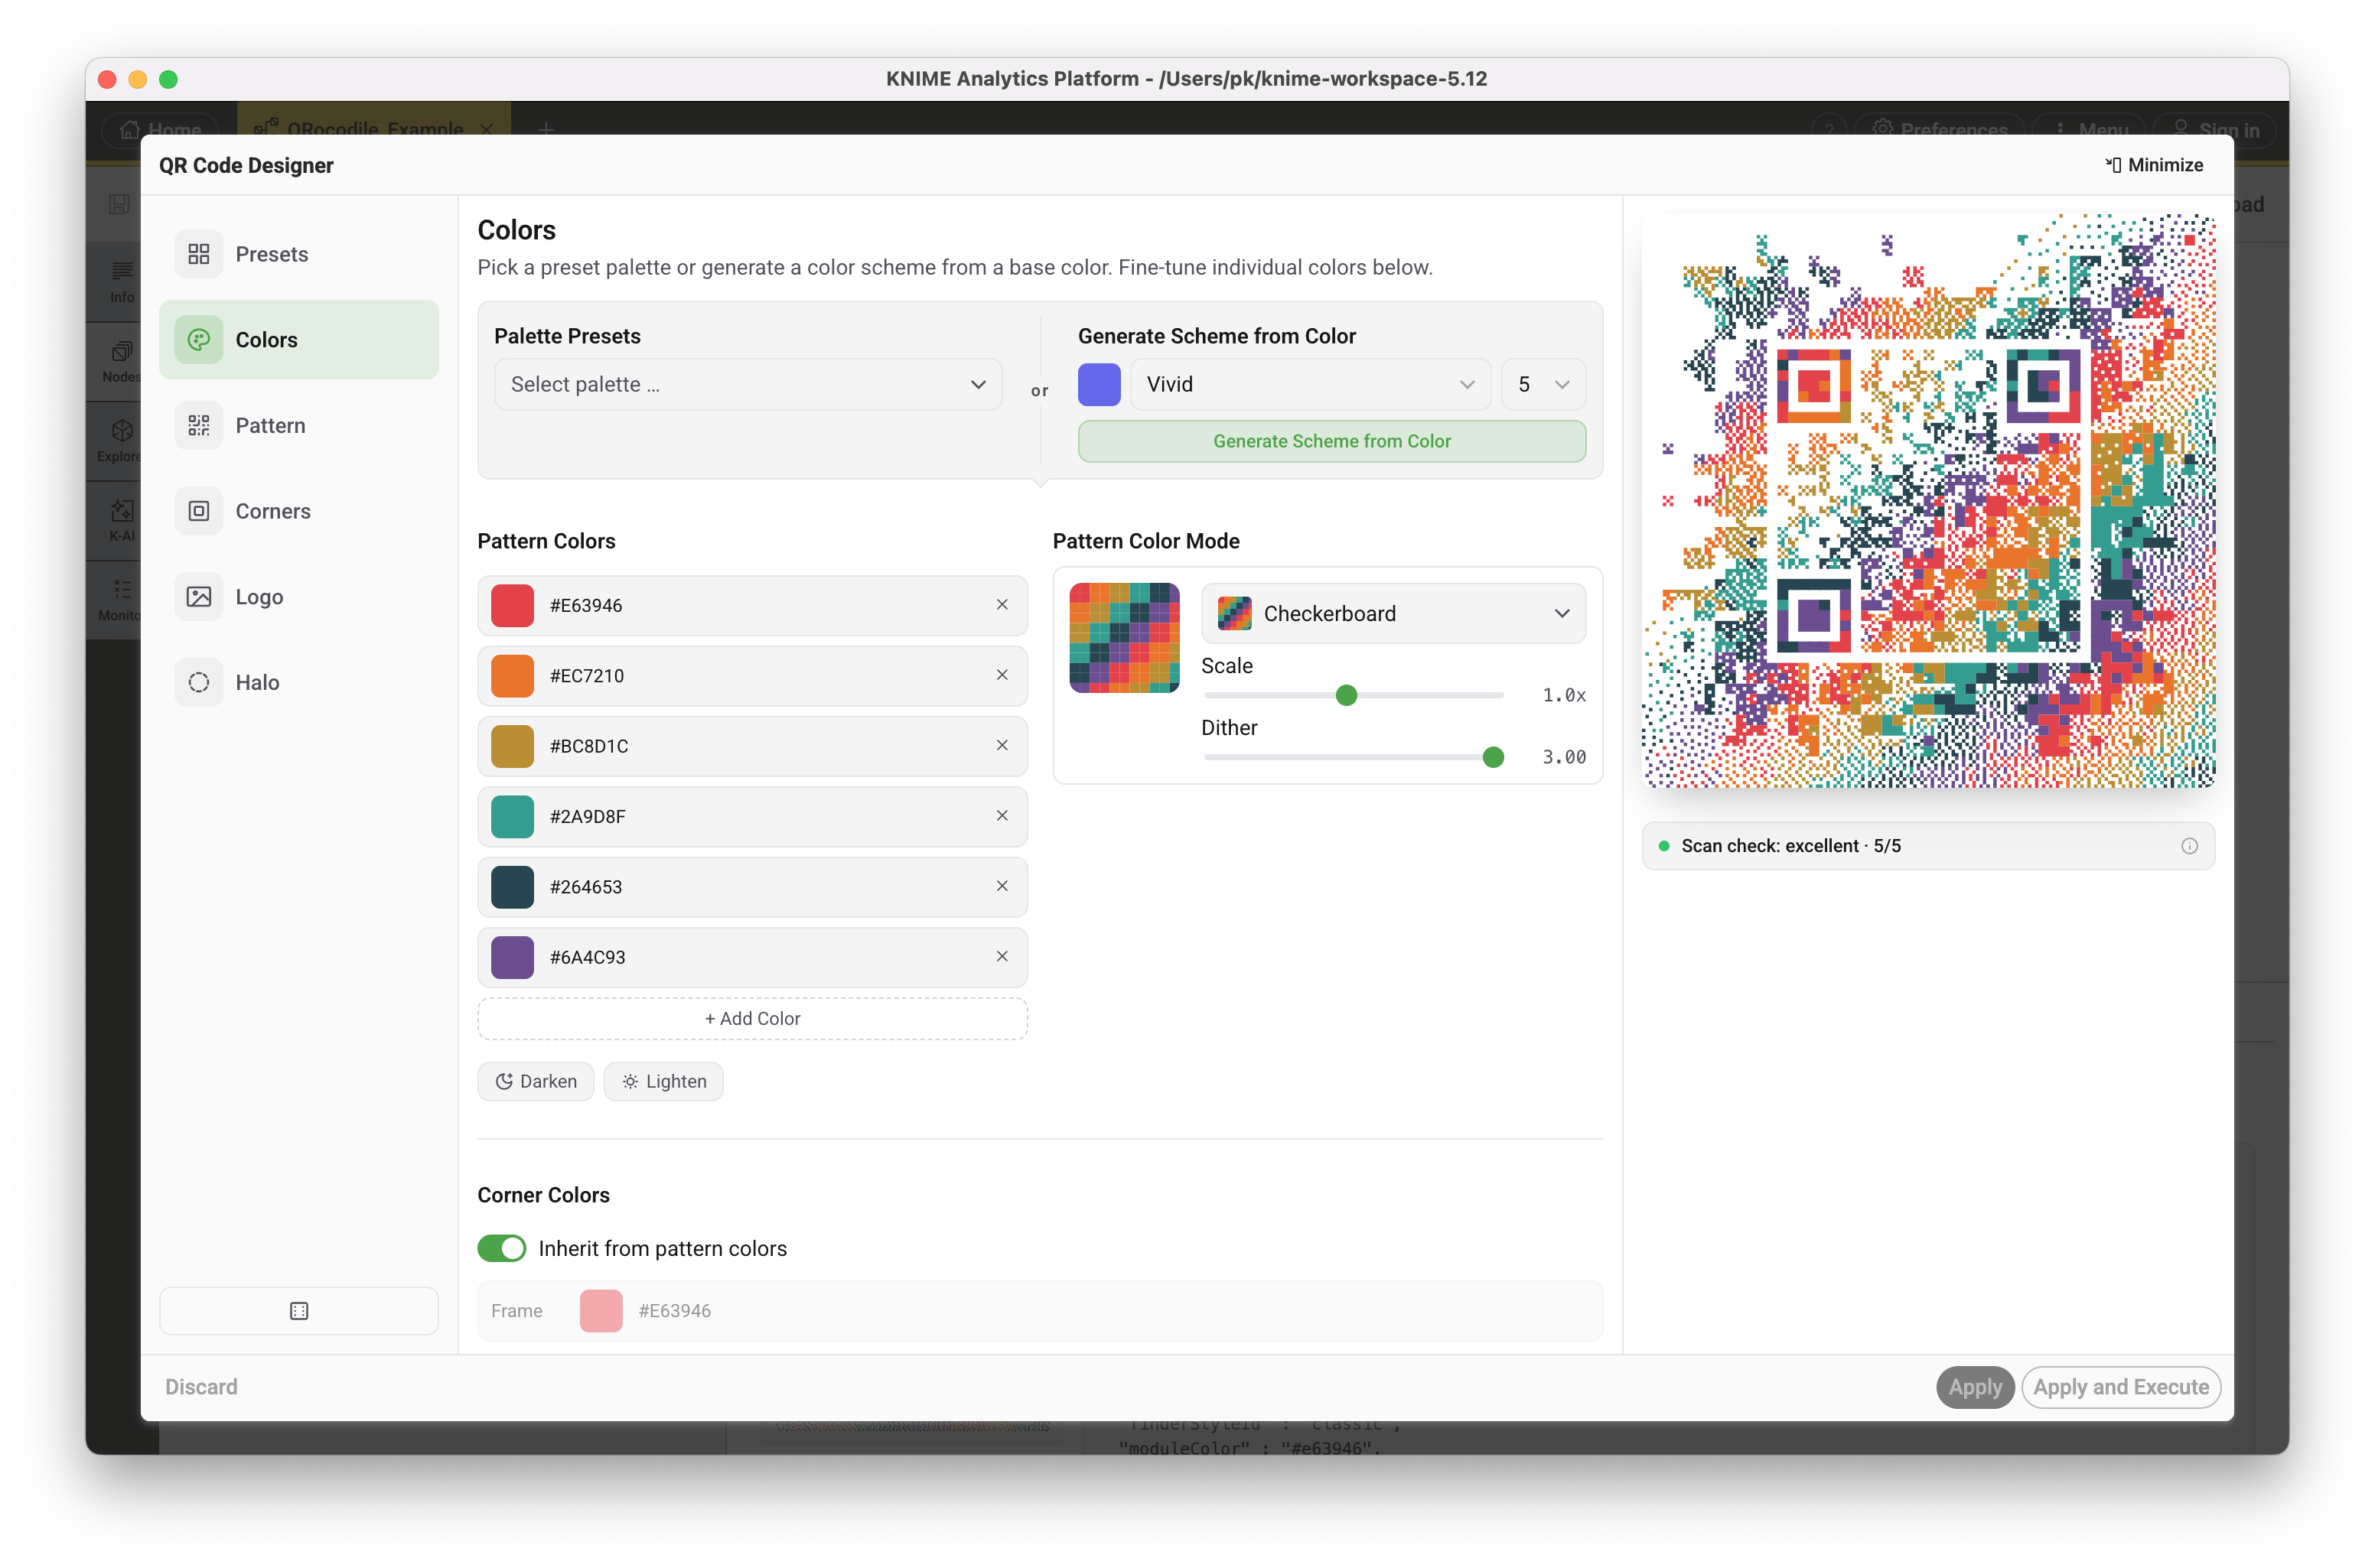Click the Pattern QR icon
2375x1568 pixels.
pos(199,426)
